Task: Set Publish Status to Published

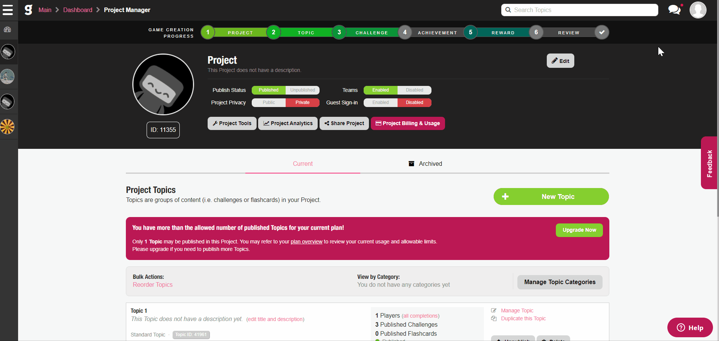Action: coord(269,90)
